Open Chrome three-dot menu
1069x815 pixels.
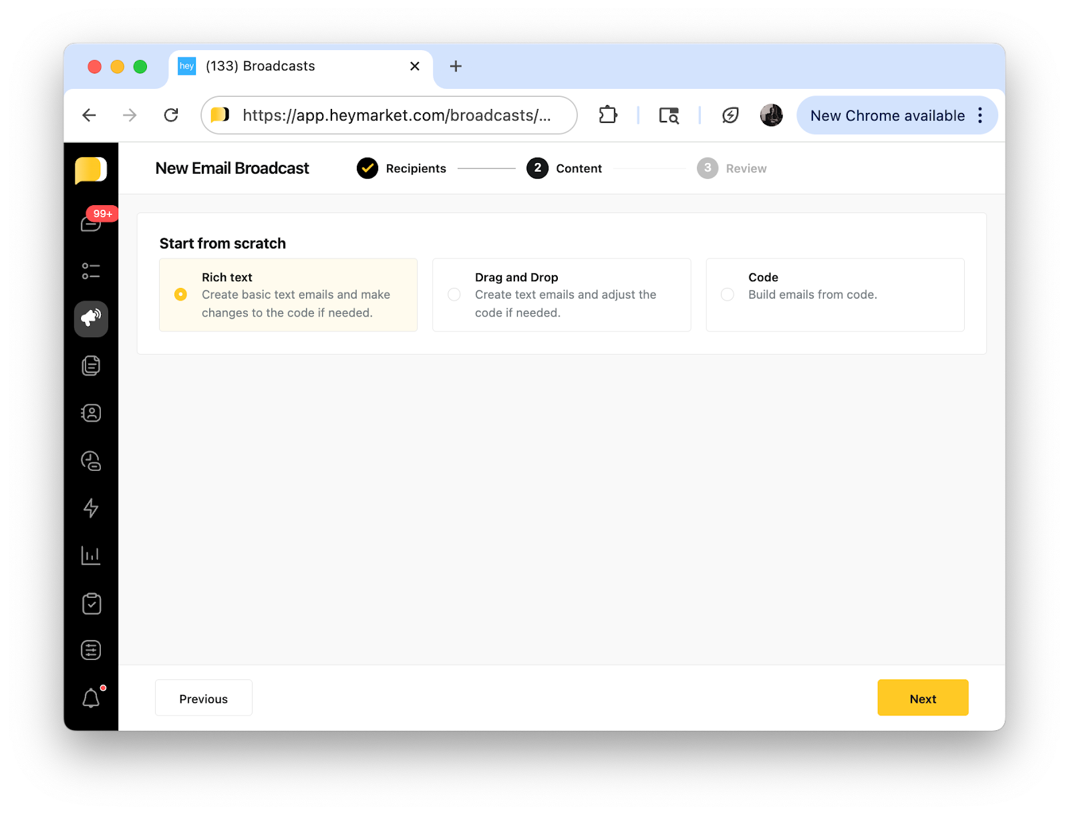pos(980,116)
